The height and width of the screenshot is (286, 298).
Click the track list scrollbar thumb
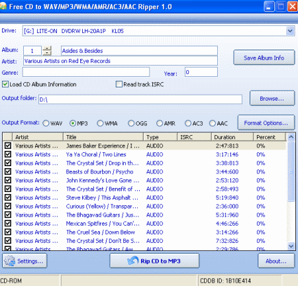pyautogui.click(x=291, y=171)
